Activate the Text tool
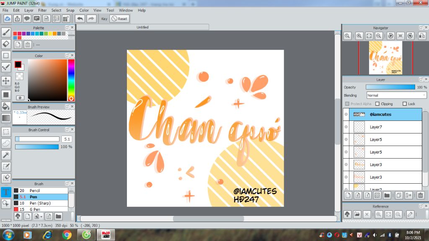 (6, 192)
